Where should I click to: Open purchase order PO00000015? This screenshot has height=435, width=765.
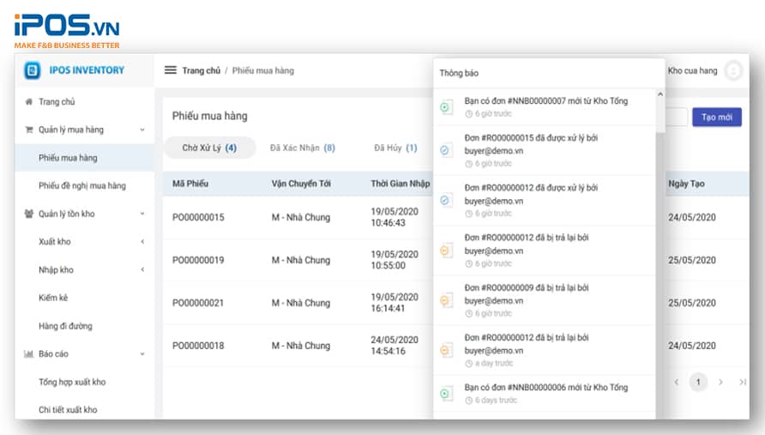click(198, 218)
